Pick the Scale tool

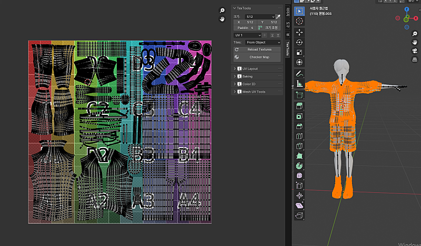[x=299, y=52]
